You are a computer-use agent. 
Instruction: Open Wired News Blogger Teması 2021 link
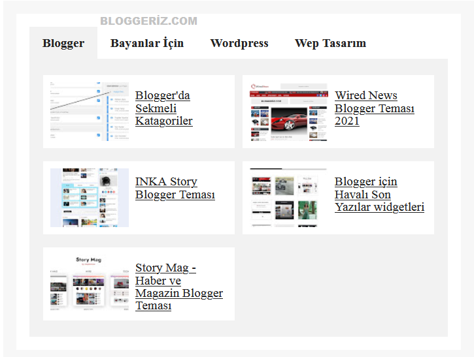(x=374, y=108)
